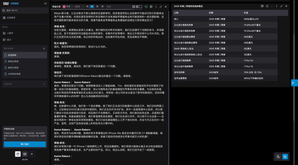Click the 预订演示 button

click(x=25, y=144)
